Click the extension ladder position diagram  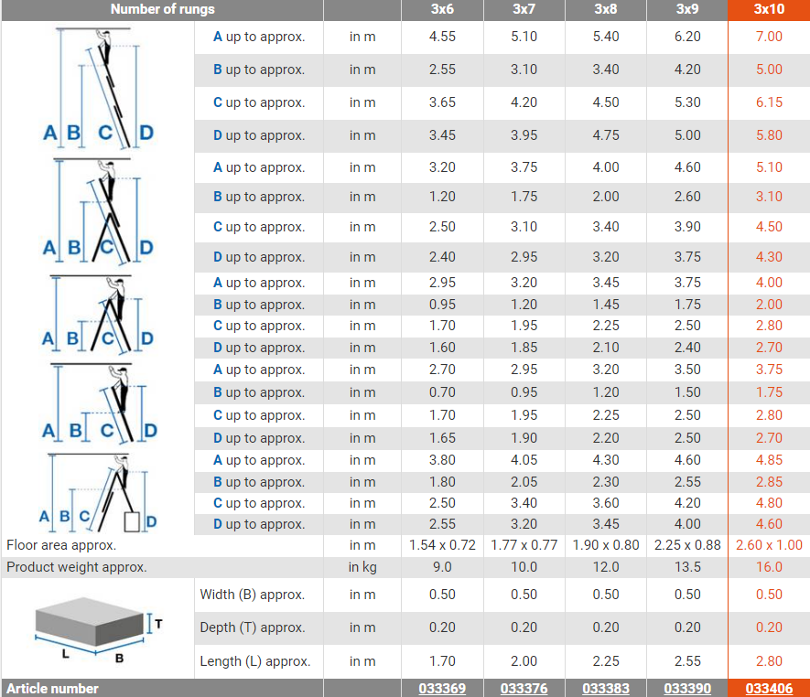pos(98,88)
